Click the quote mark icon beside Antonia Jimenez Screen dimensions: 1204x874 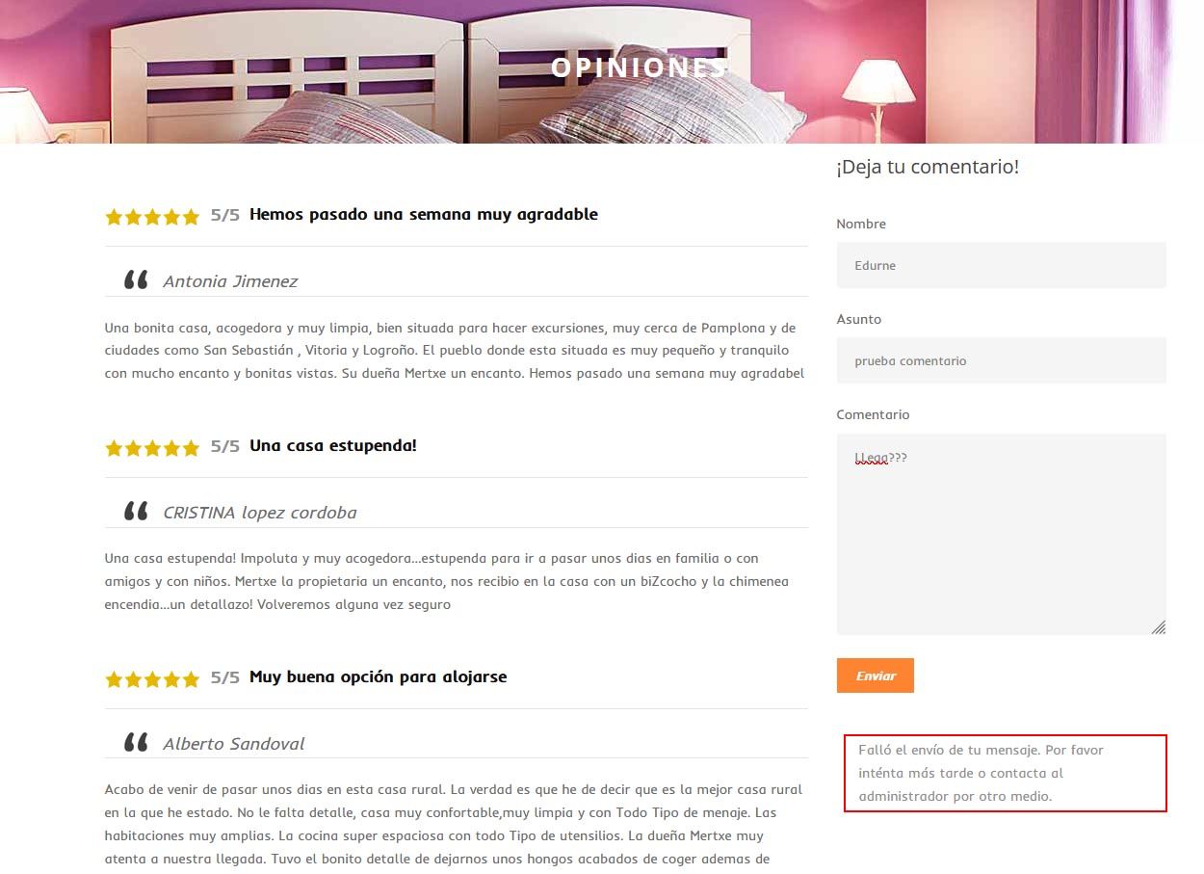pos(136,279)
